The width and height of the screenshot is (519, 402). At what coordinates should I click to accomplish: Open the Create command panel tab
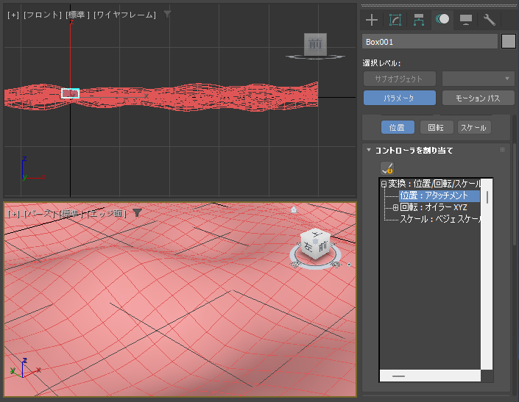(x=372, y=20)
